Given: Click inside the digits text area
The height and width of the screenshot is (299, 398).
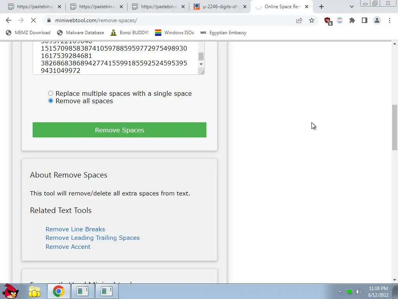Looking at the screenshot, I should click(x=115, y=58).
